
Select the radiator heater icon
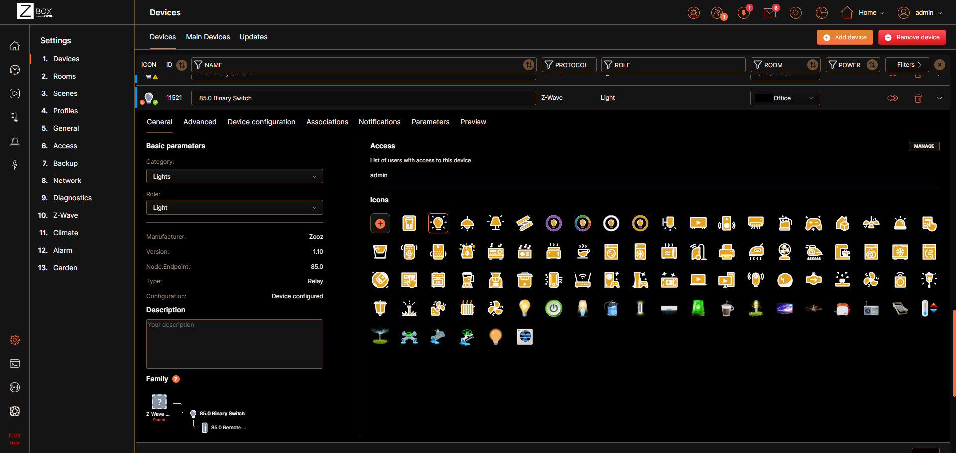tap(467, 308)
